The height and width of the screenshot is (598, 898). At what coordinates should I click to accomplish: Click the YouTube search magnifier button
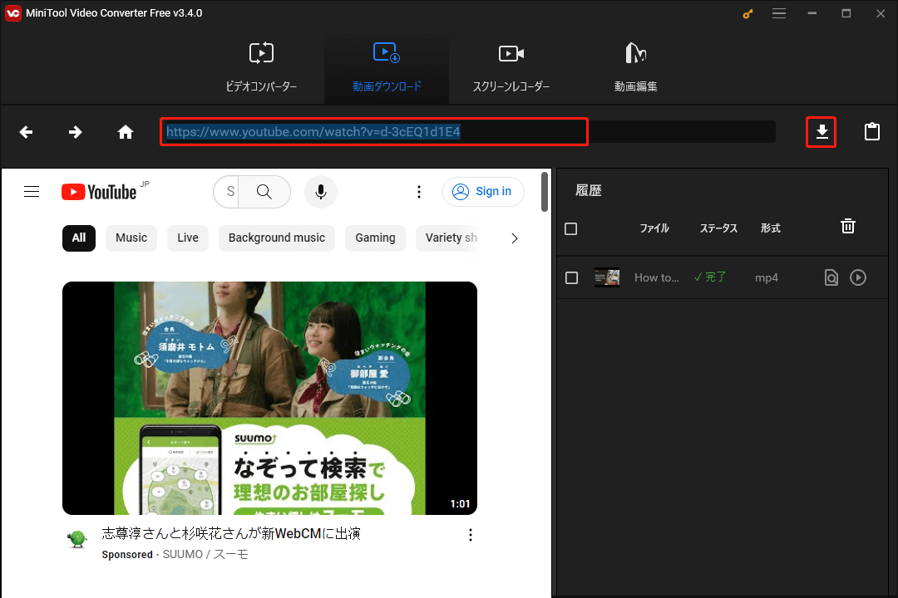click(264, 192)
